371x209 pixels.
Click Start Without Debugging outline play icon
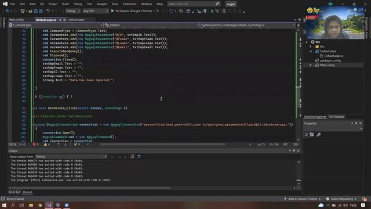pyautogui.click(x=158, y=11)
